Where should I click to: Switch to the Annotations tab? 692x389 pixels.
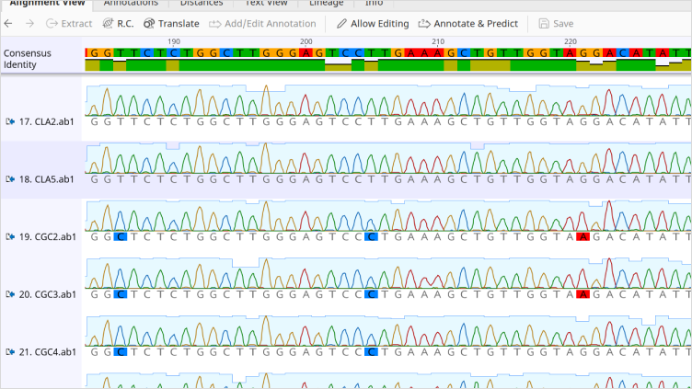click(x=129, y=4)
